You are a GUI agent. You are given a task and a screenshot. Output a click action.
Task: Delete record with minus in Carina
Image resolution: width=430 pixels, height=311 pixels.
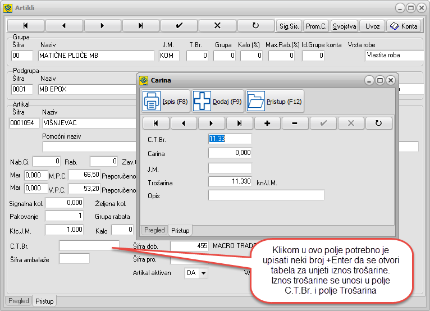coord(295,123)
